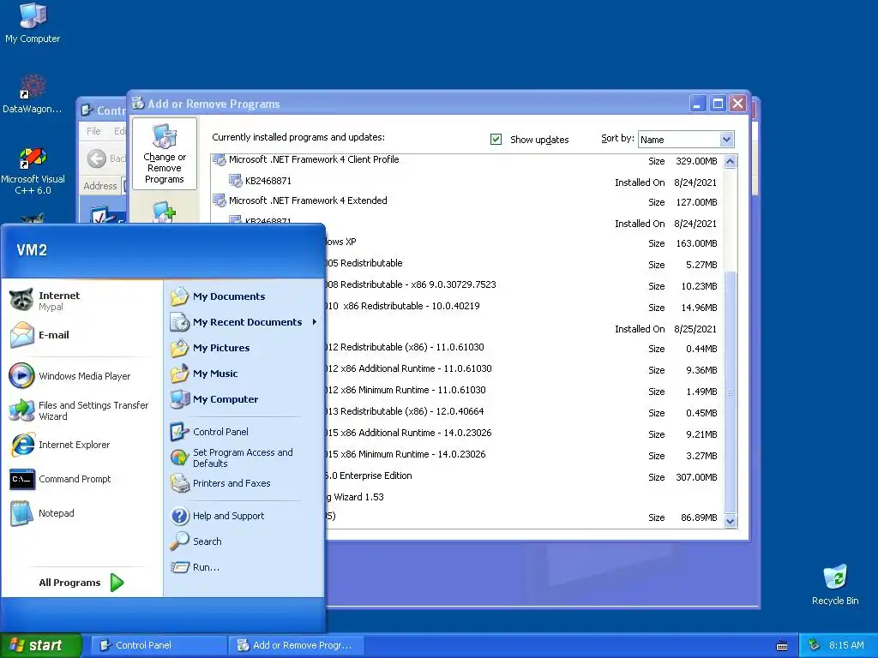This screenshot has height=658, width=878.
Task: Open Help and Support
Action: [217, 516]
